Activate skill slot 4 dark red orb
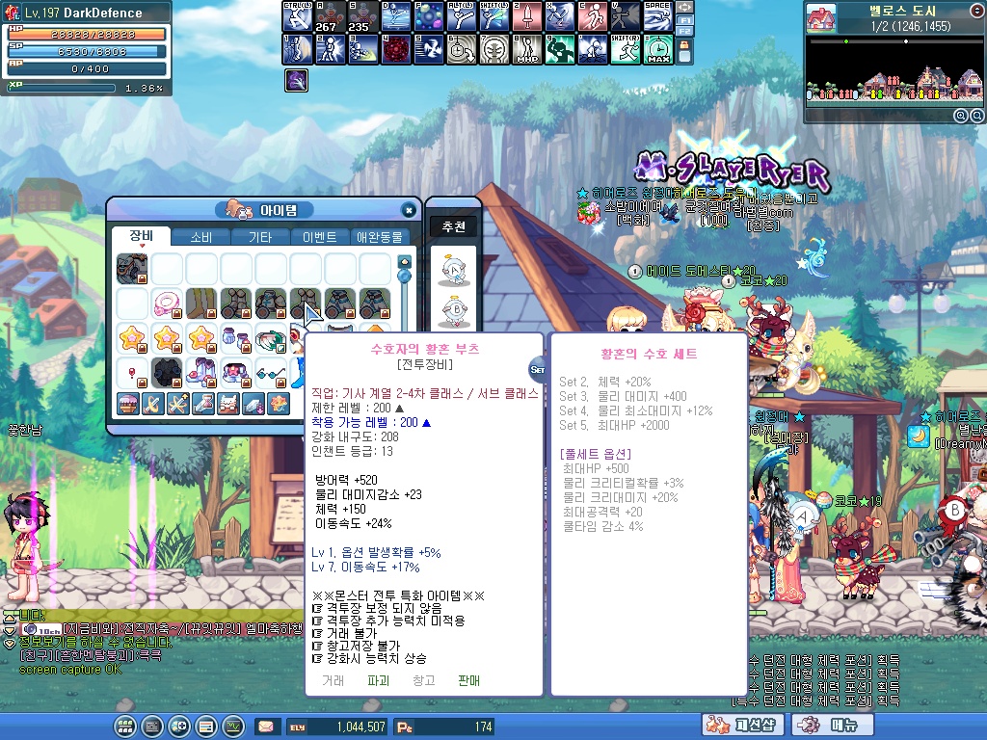The height and width of the screenshot is (740, 987). click(396, 49)
